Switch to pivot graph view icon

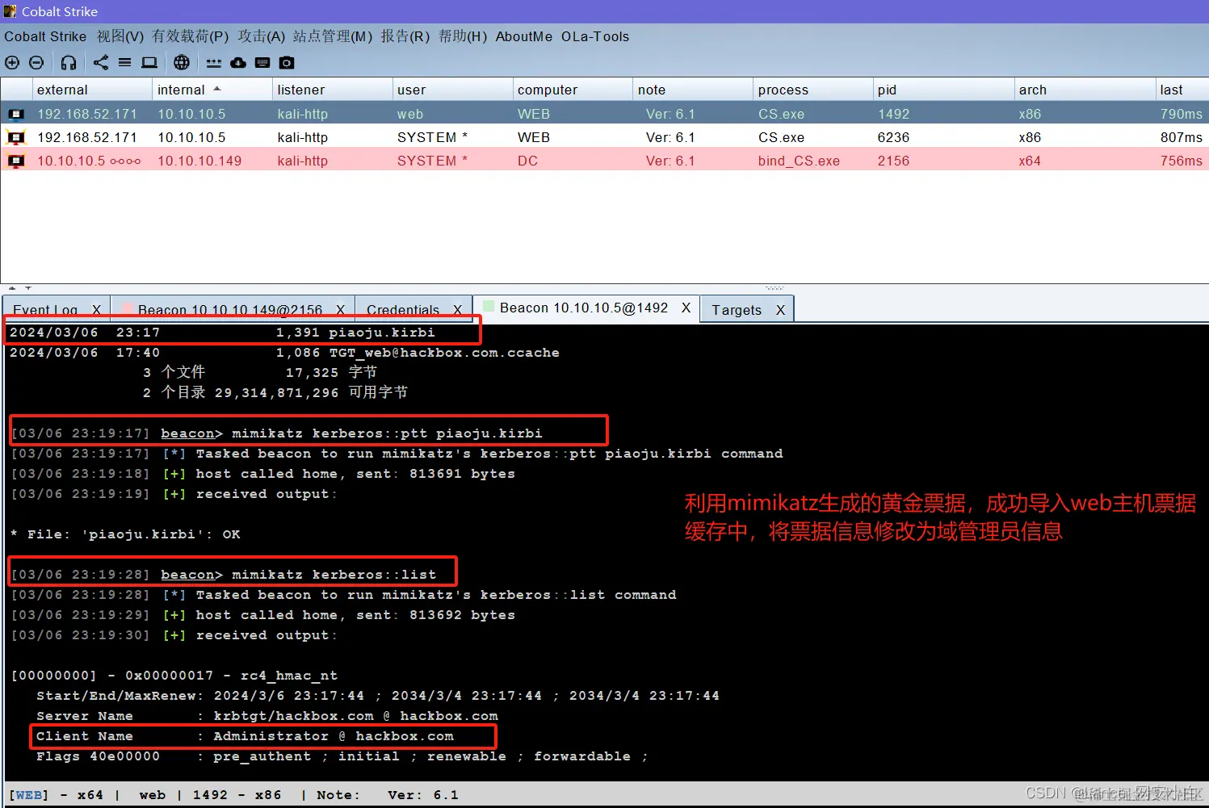point(101,63)
